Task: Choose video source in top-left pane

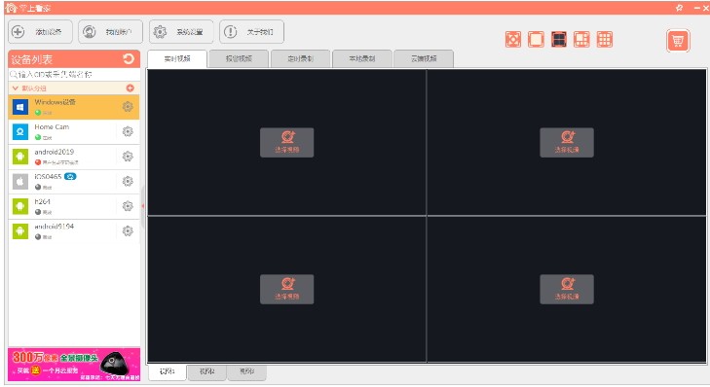Action: tap(286, 142)
